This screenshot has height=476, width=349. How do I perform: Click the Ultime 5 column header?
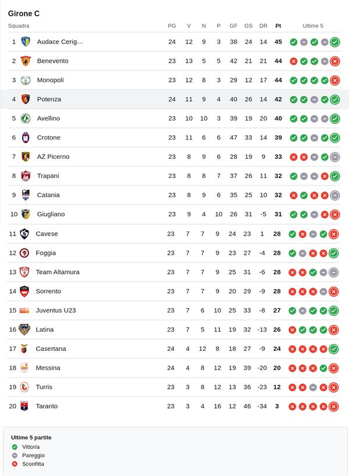313,26
